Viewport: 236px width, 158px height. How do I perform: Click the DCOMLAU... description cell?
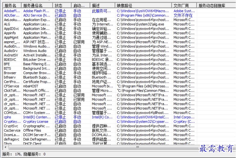pos(102,135)
